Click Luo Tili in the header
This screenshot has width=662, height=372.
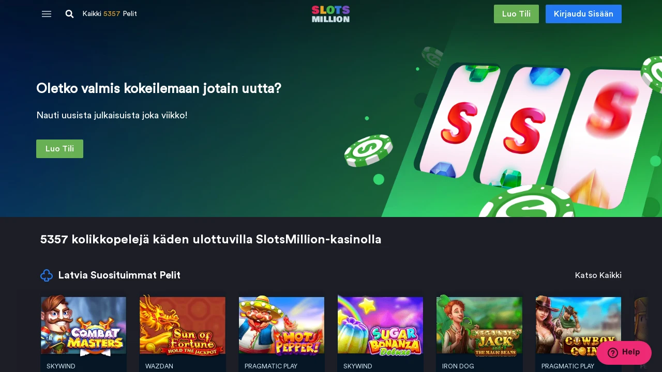(516, 14)
